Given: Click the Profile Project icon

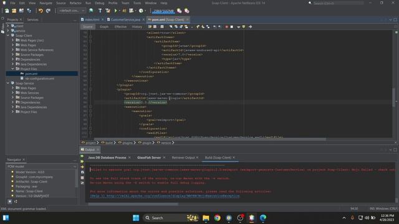Looking at the screenshot, I should tap(142, 11).
